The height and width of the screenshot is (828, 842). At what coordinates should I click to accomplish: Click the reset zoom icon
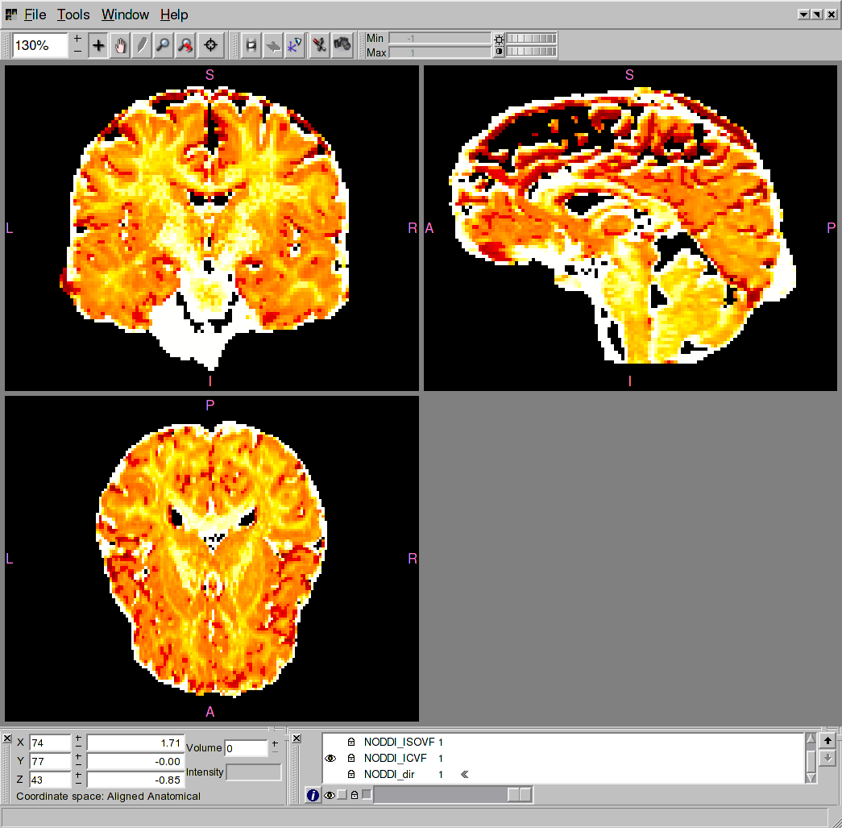[x=185, y=46]
